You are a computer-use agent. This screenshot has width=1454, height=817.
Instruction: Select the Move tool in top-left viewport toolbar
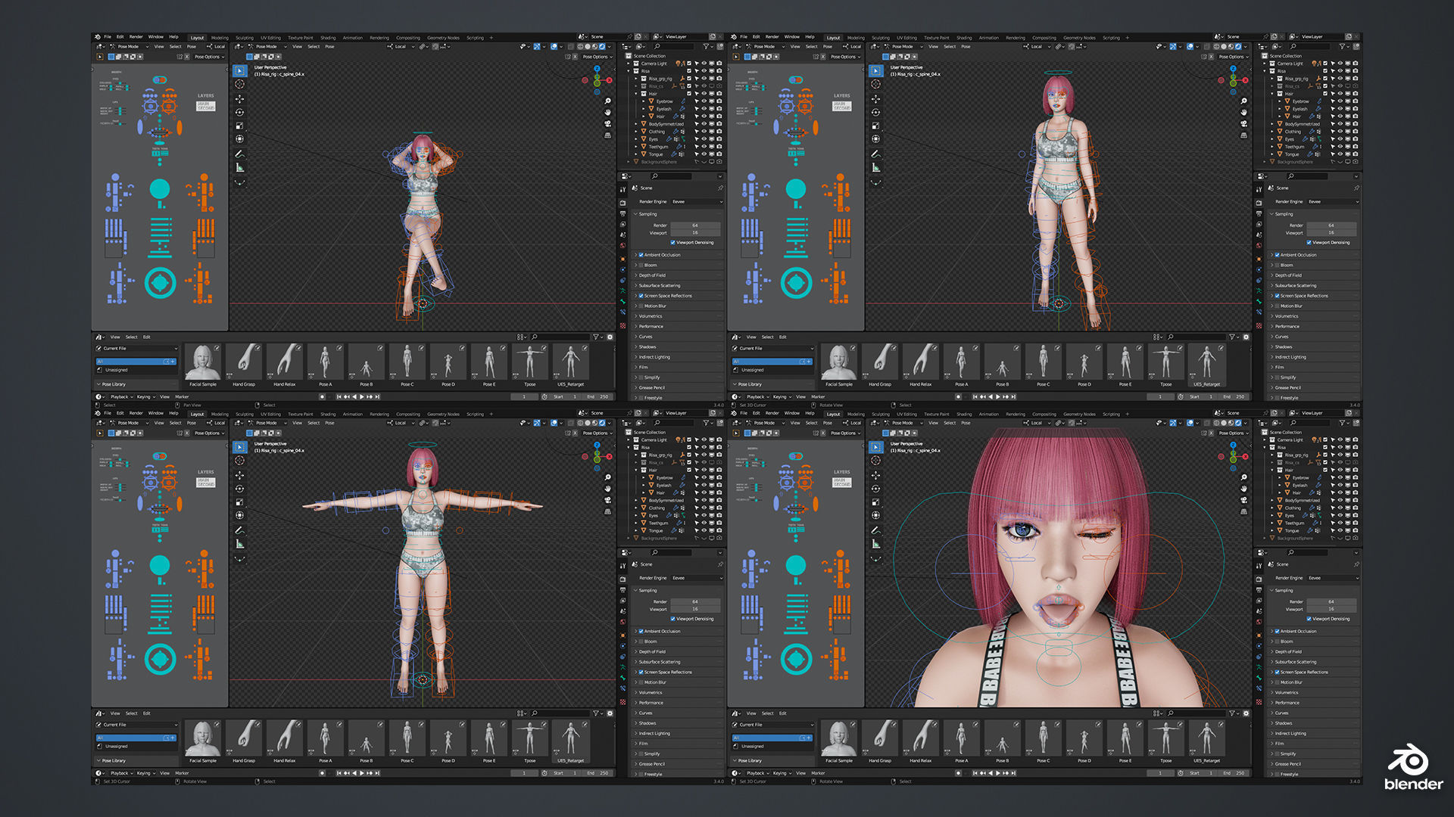click(239, 98)
